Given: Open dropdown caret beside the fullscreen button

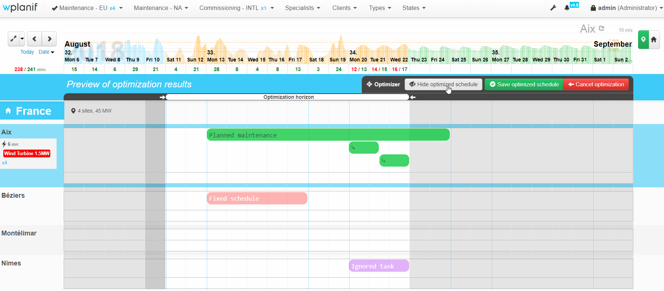Looking at the screenshot, I should (x=22, y=39).
